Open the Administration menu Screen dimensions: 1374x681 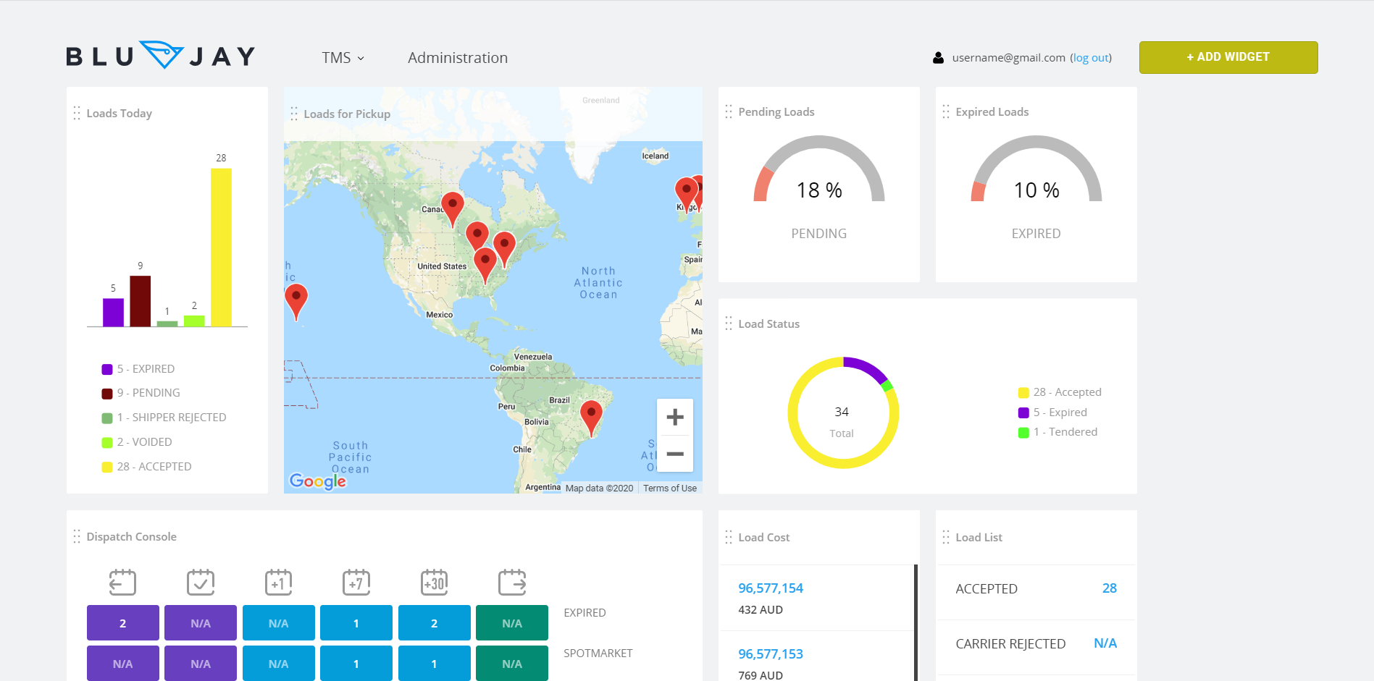pos(458,58)
